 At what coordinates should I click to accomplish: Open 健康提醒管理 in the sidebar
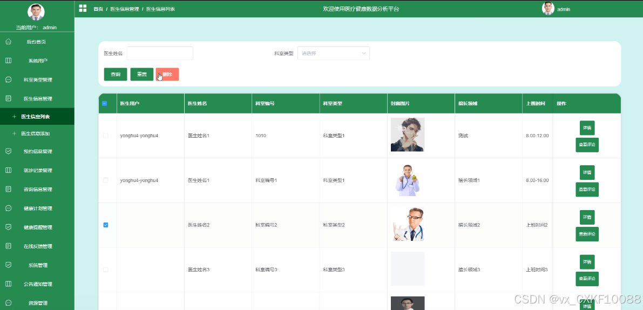point(37,227)
